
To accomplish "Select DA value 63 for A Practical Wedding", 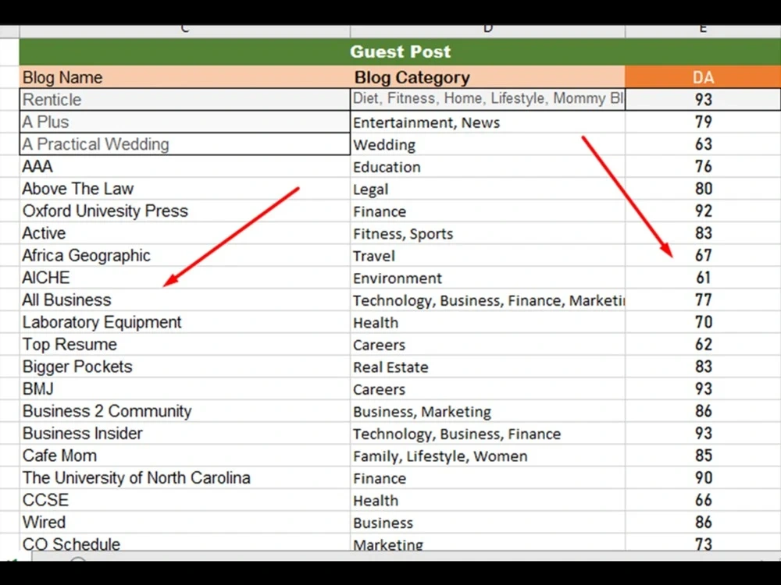I will [703, 144].
